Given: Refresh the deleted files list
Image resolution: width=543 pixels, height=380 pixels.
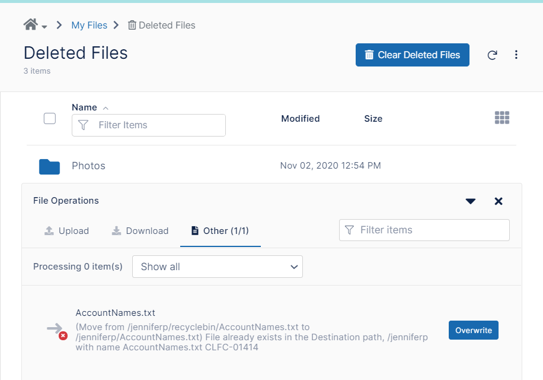Looking at the screenshot, I should 492,55.
